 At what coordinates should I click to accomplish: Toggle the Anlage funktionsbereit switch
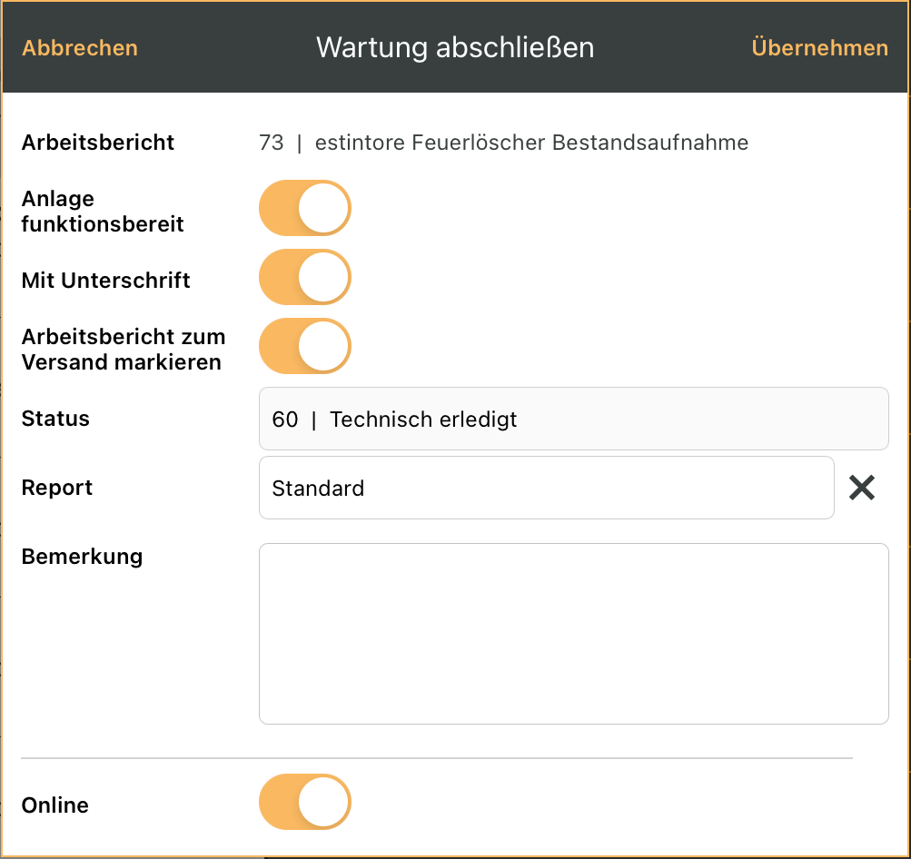coord(305,208)
